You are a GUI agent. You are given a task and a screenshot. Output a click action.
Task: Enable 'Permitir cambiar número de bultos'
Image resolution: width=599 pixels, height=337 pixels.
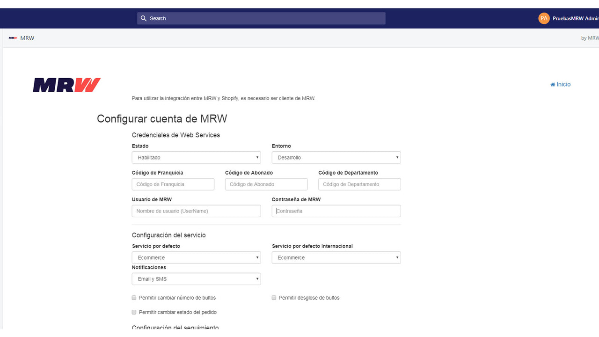coord(134,298)
